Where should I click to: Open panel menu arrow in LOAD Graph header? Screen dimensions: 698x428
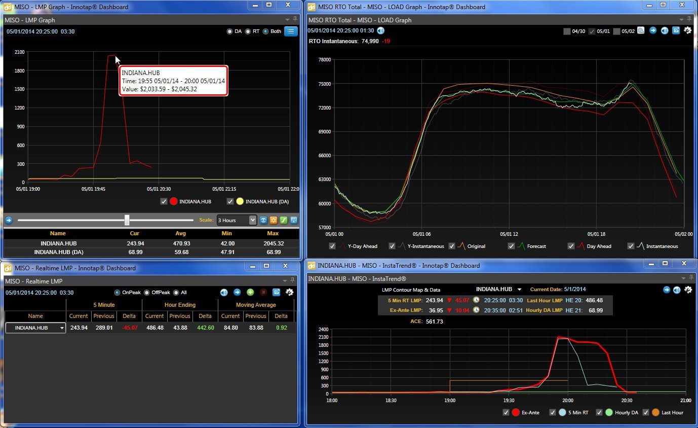pos(681,20)
